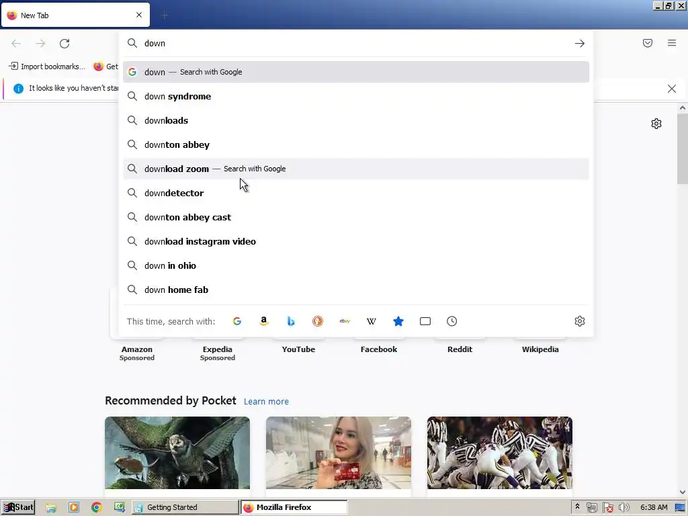Search history with the clock icon
Screen dimensions: 688x516
[452, 321]
